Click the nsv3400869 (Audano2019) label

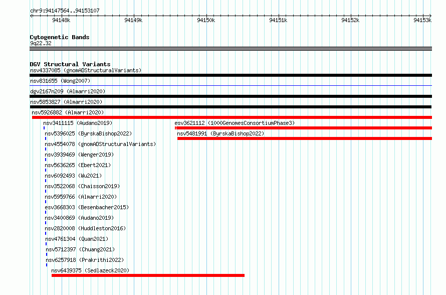79,218
